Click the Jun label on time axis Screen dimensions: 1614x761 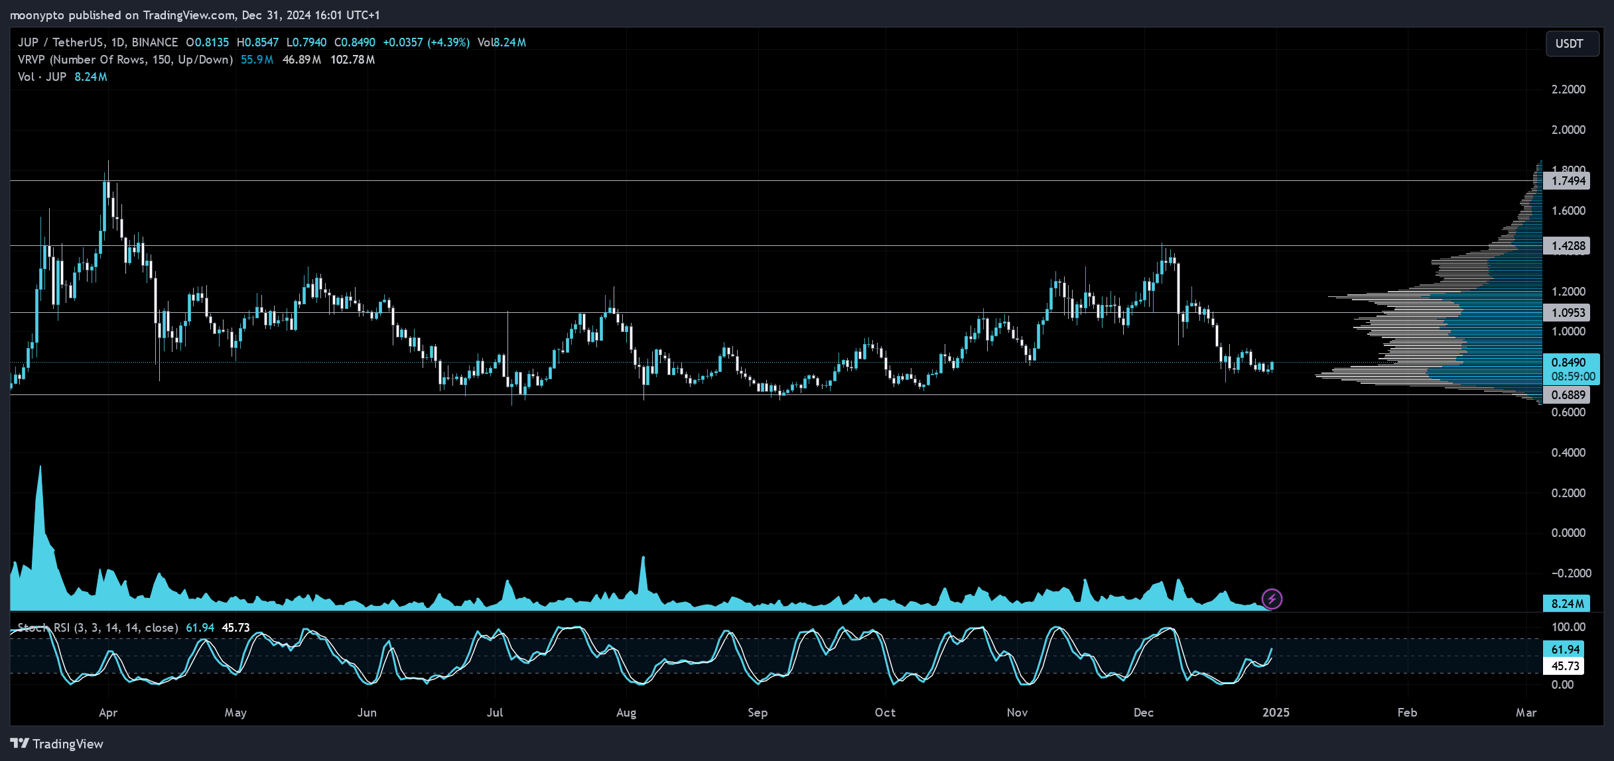367,713
